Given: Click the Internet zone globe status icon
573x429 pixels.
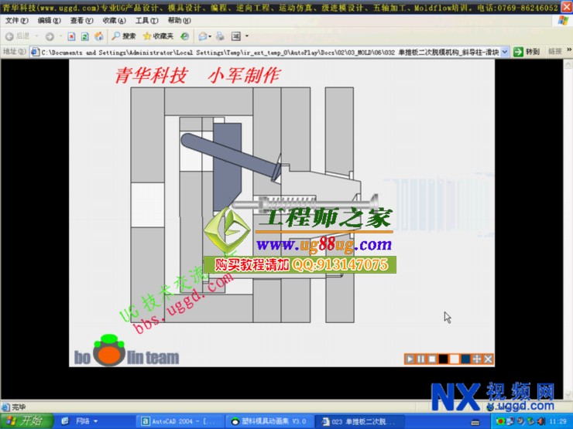Looking at the screenshot, I should (491, 407).
